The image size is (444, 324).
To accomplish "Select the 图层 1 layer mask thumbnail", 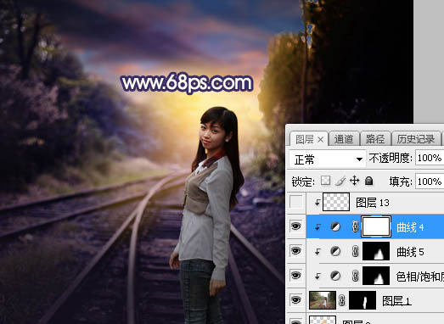I will (x=363, y=300).
